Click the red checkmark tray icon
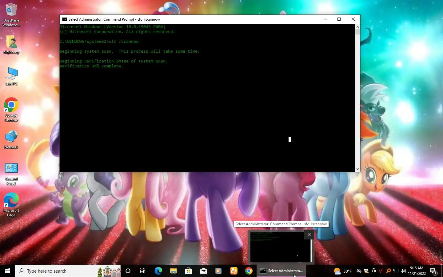 click(381, 271)
